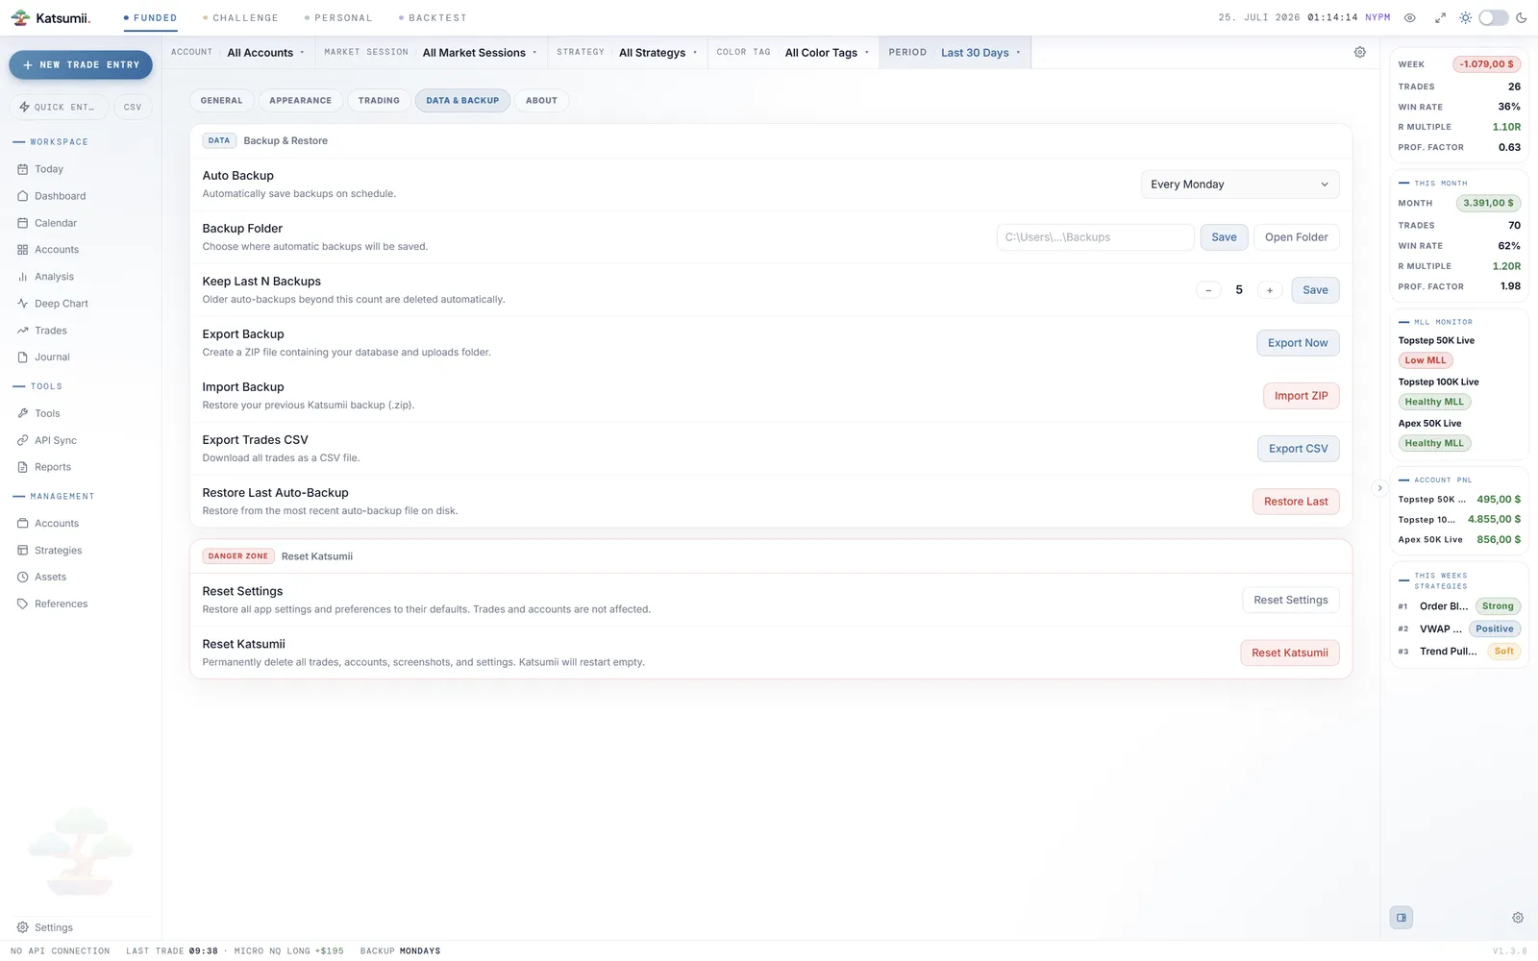Increase Keep Last N Backups with plus
This screenshot has height=961, width=1538.
point(1270,290)
